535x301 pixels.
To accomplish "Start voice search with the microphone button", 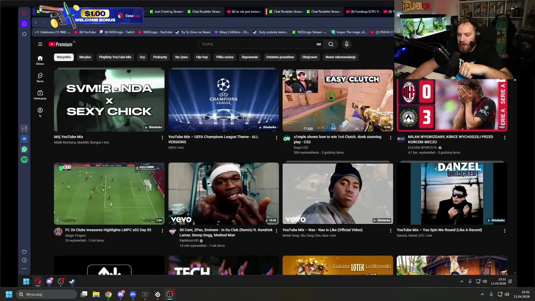I will [346, 44].
